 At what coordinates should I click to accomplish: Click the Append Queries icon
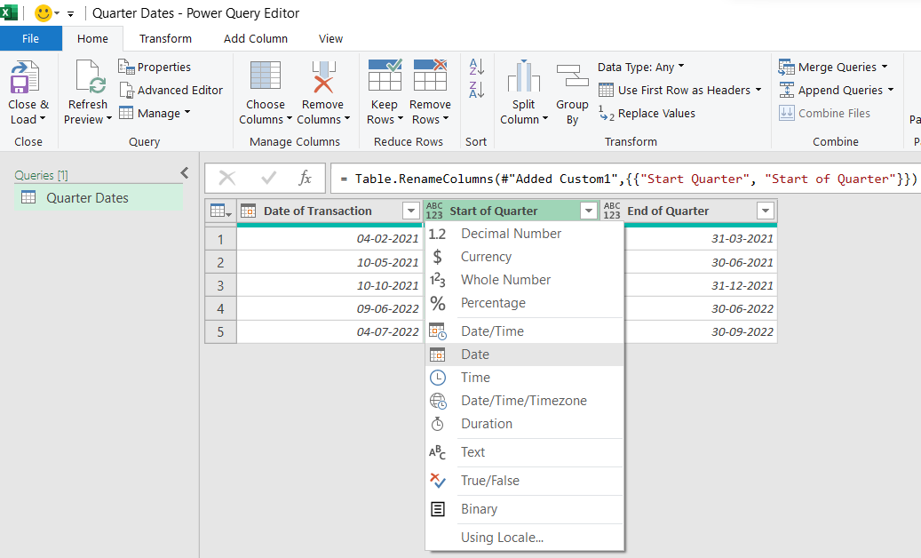(x=787, y=90)
